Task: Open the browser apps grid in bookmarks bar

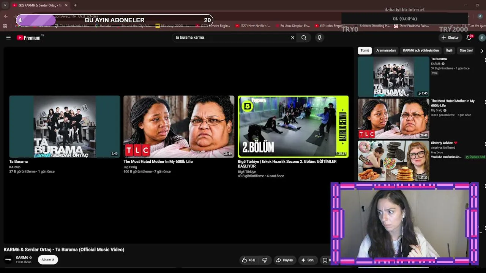Action: (x=5, y=26)
